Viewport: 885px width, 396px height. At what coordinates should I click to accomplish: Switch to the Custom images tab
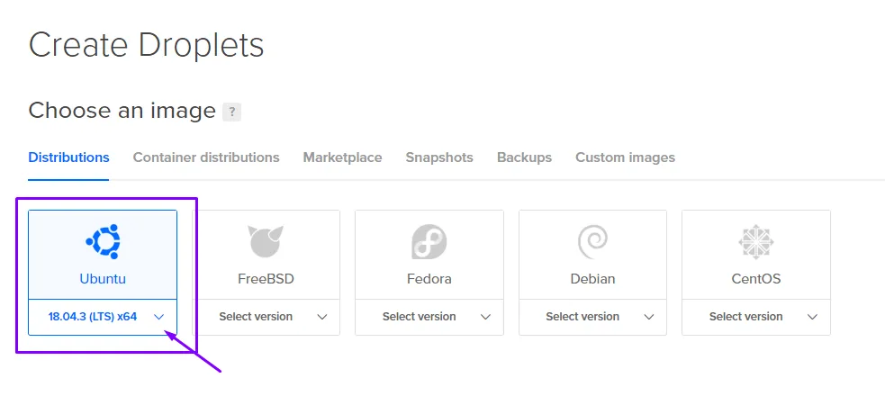pos(626,157)
